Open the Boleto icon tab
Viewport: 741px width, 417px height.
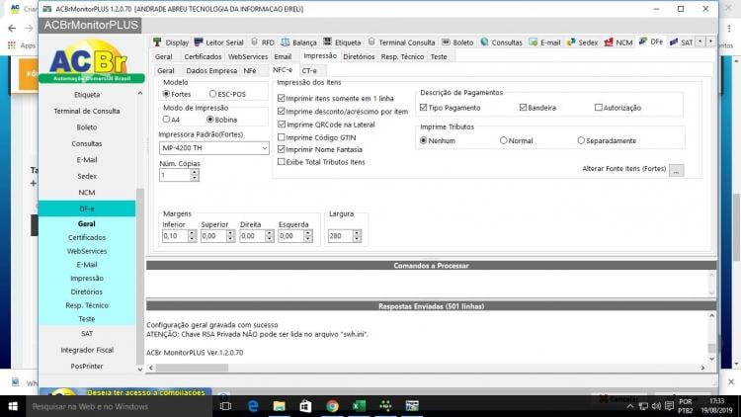tap(446, 42)
